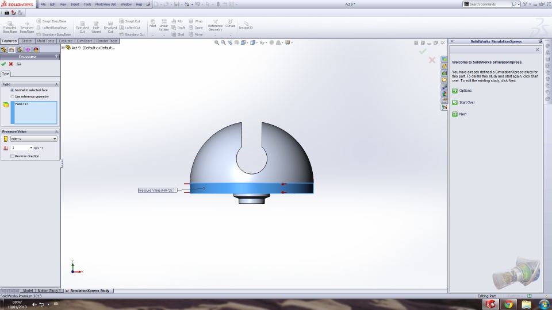Click the Fillet tool
Image resolution: width=552 pixels, height=310 pixels.
click(153, 24)
